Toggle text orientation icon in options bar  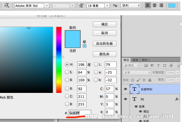coord(6,5)
